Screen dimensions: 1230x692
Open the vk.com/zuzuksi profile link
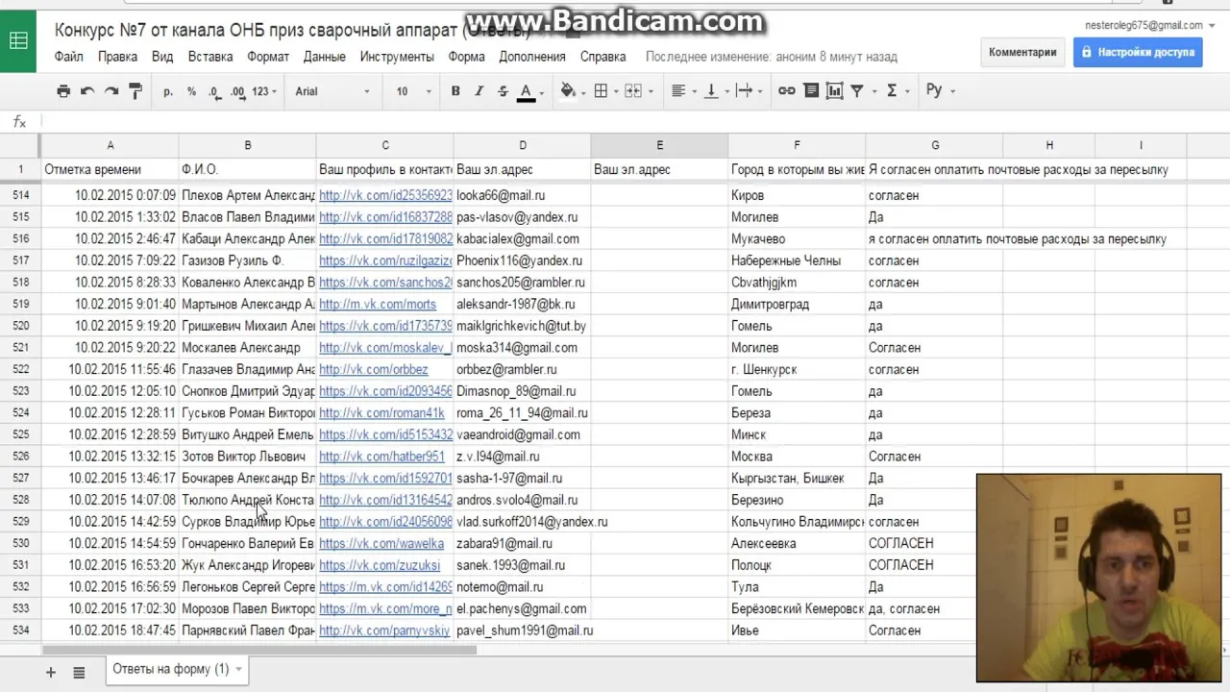point(380,565)
